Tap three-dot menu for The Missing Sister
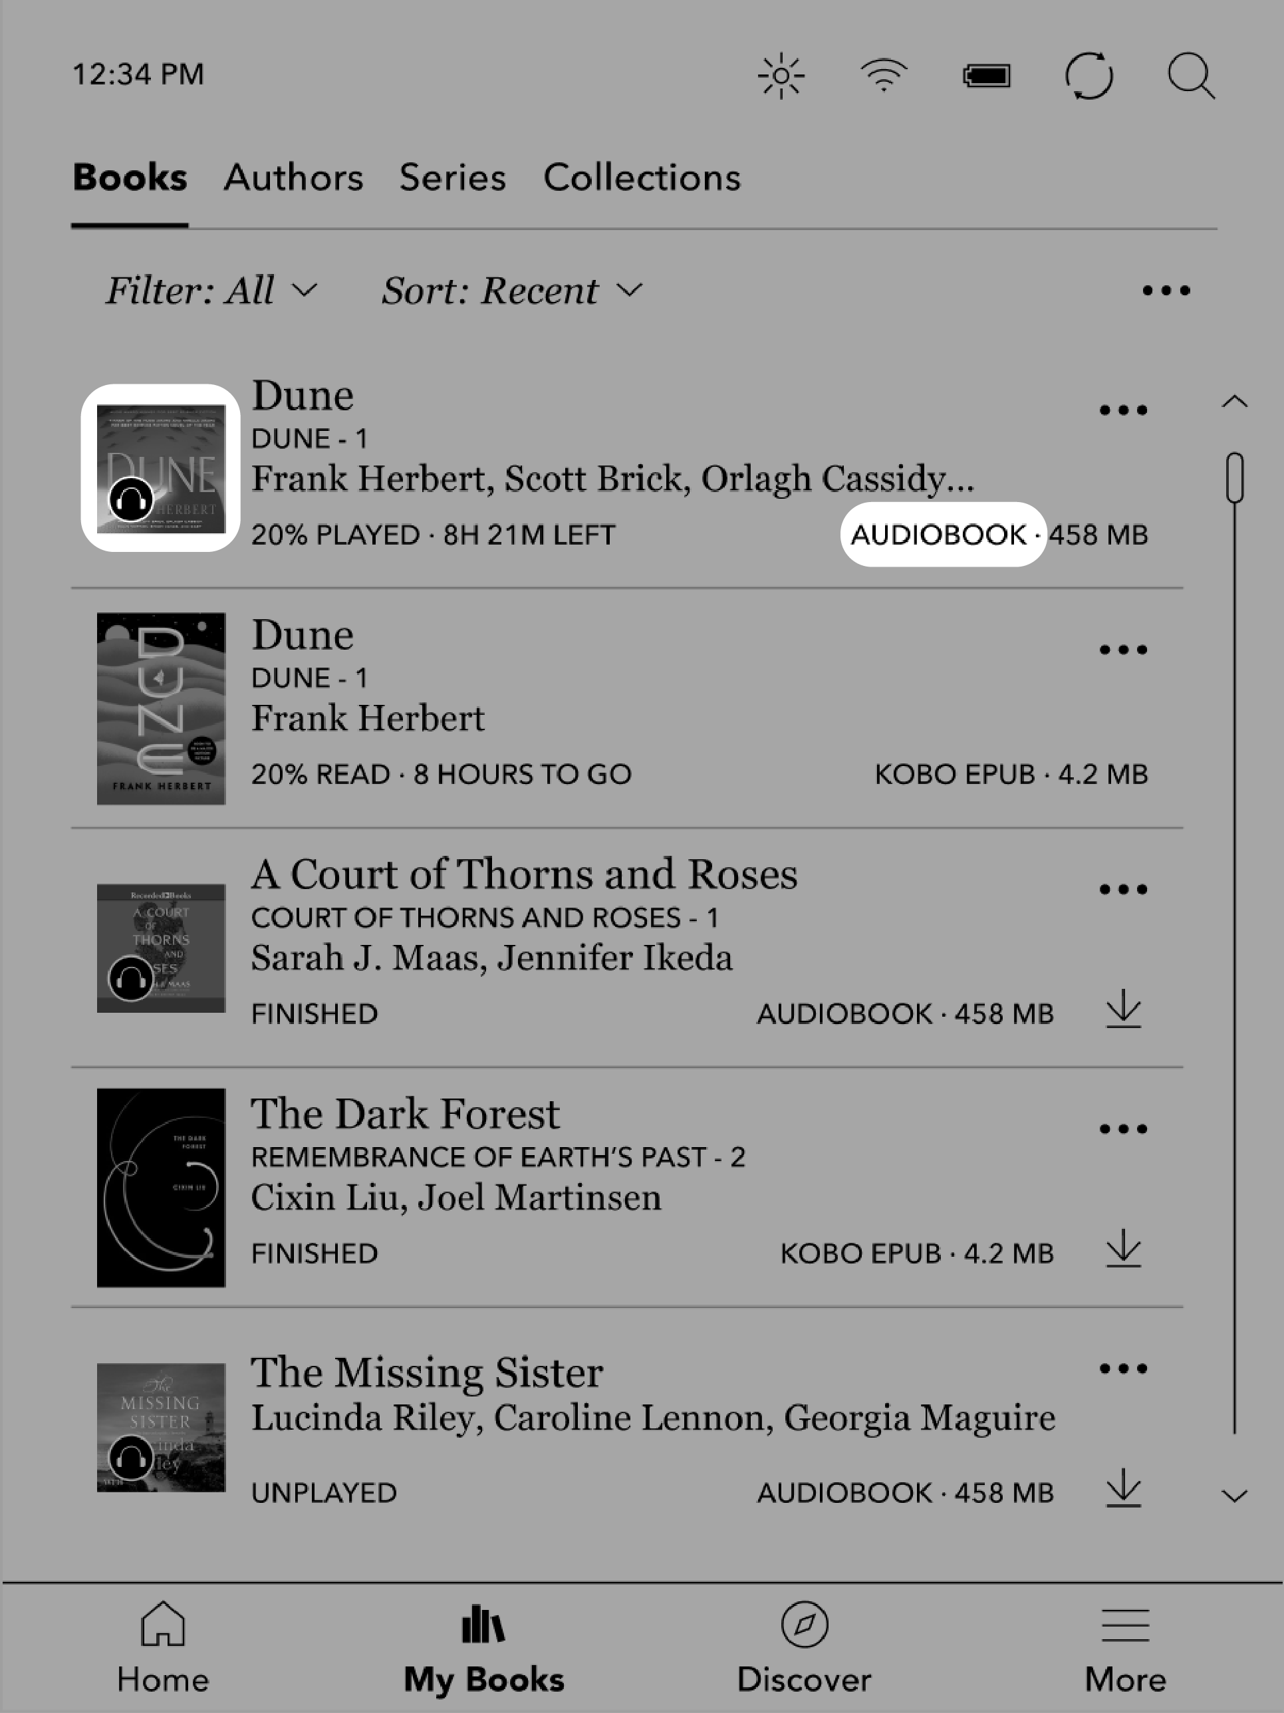This screenshot has height=1713, width=1284. tap(1122, 1367)
